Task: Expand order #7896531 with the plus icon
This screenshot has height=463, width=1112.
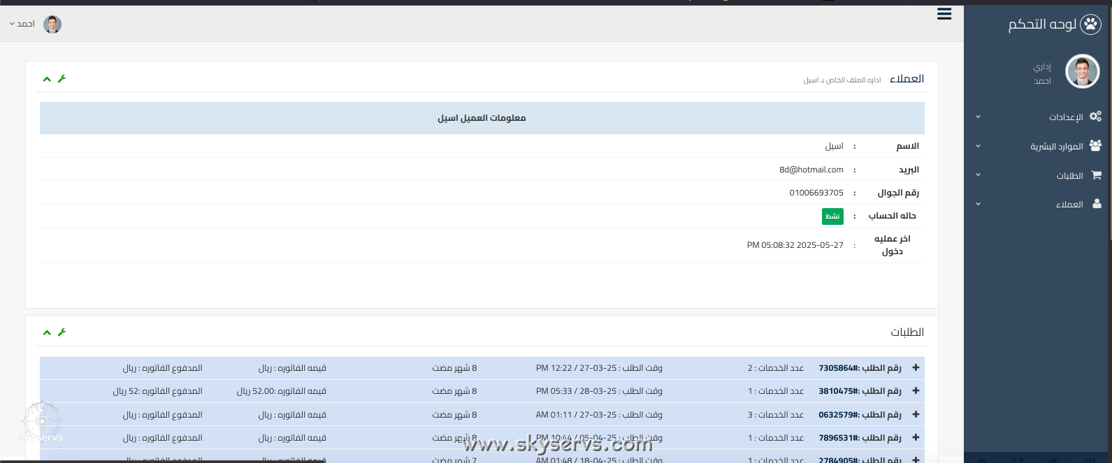Action: coord(916,438)
